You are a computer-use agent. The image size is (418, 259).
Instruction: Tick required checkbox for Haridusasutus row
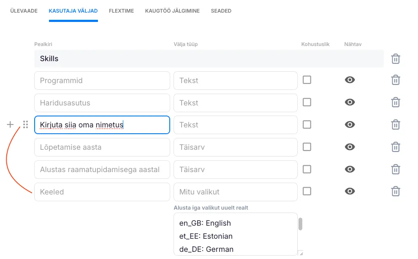[307, 102]
